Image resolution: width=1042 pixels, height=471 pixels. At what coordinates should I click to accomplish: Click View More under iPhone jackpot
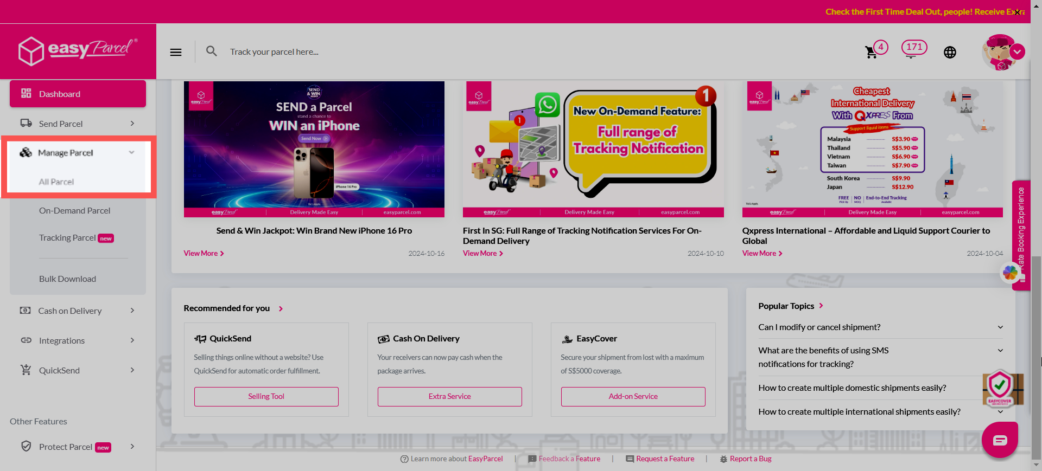(204, 253)
